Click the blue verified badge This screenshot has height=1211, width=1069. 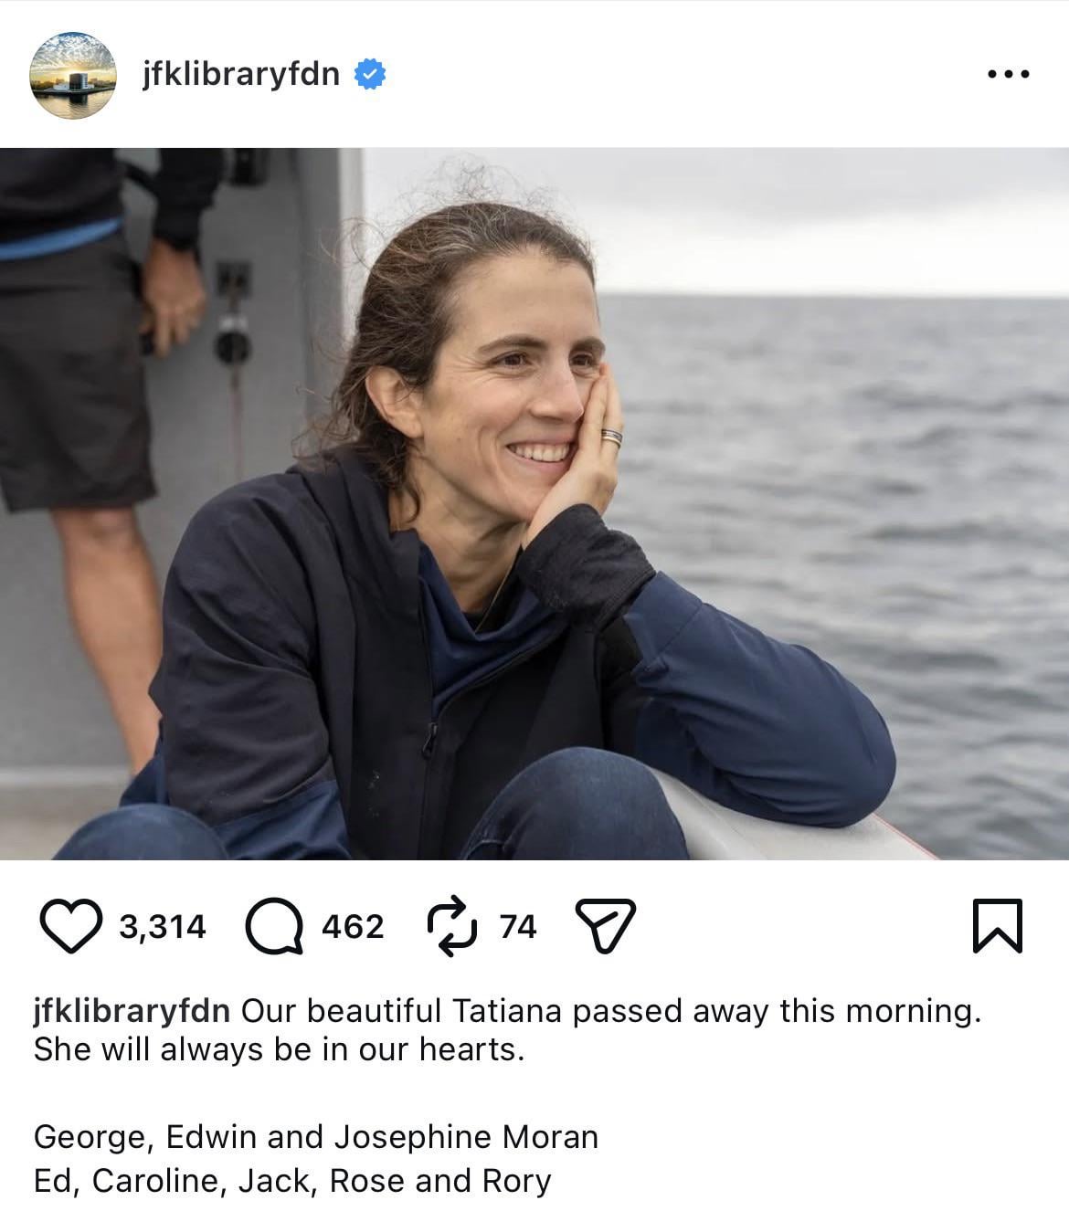370,75
